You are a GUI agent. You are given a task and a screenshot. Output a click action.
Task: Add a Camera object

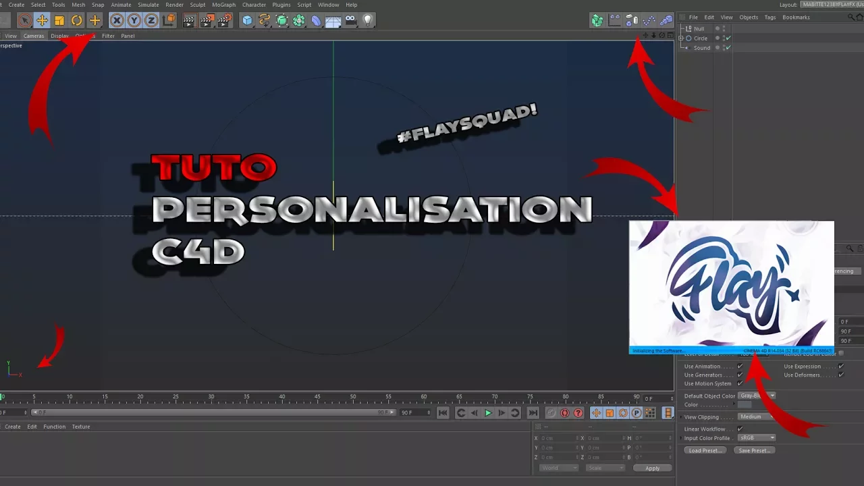point(350,20)
